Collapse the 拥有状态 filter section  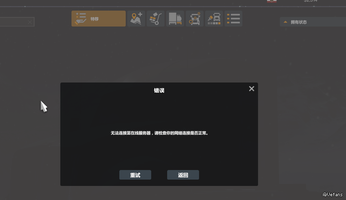[313, 22]
